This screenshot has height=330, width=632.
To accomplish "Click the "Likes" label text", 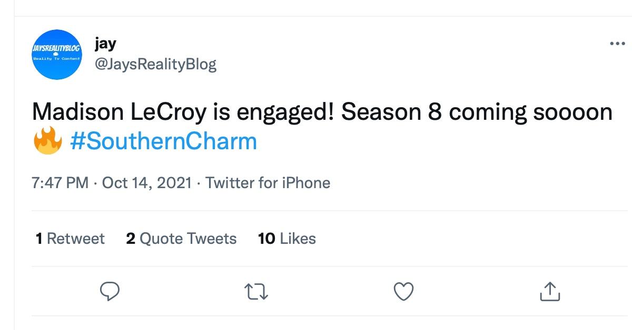I will (298, 239).
